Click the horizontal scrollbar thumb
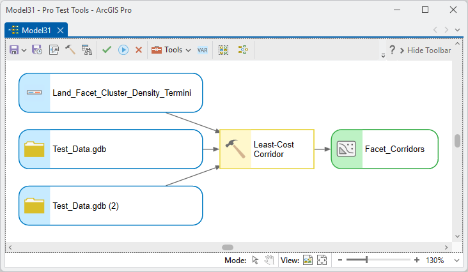 click(x=228, y=247)
